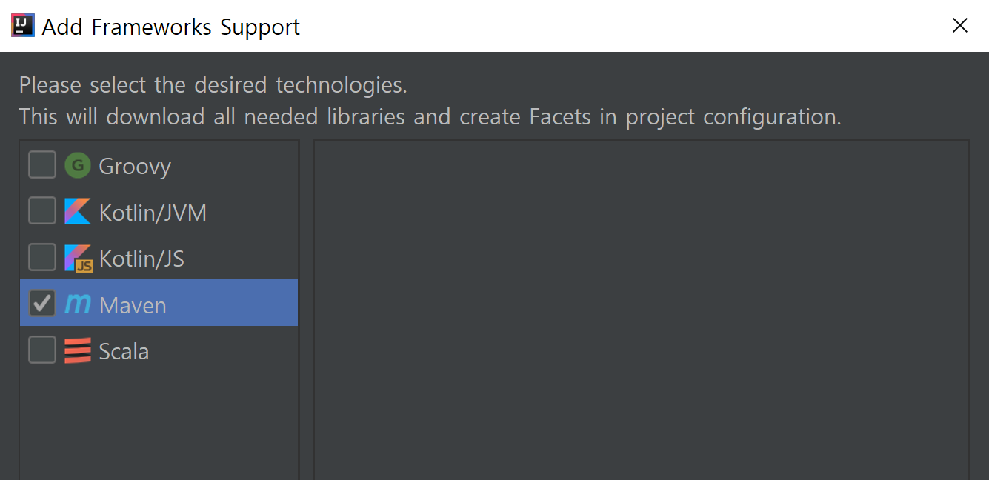Tick the Kotlin/JVM checkbox
989x480 pixels.
tap(42, 211)
